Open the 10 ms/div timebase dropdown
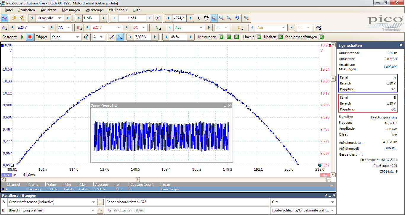Screen dimensions: 405x215 60,18
